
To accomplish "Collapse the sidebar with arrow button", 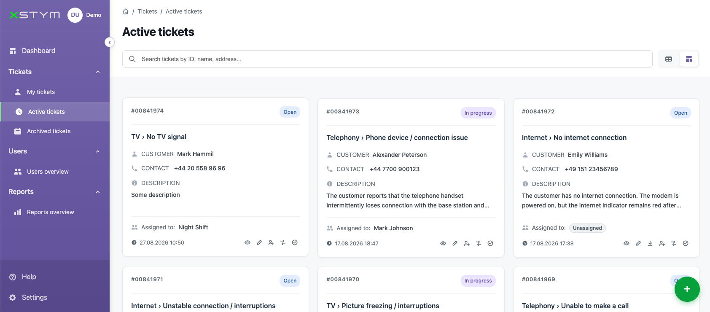I will (x=110, y=42).
